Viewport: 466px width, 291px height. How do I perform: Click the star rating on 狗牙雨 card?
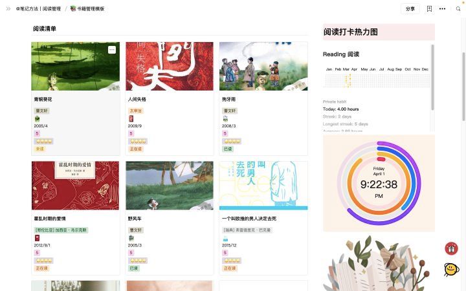(x=232, y=142)
